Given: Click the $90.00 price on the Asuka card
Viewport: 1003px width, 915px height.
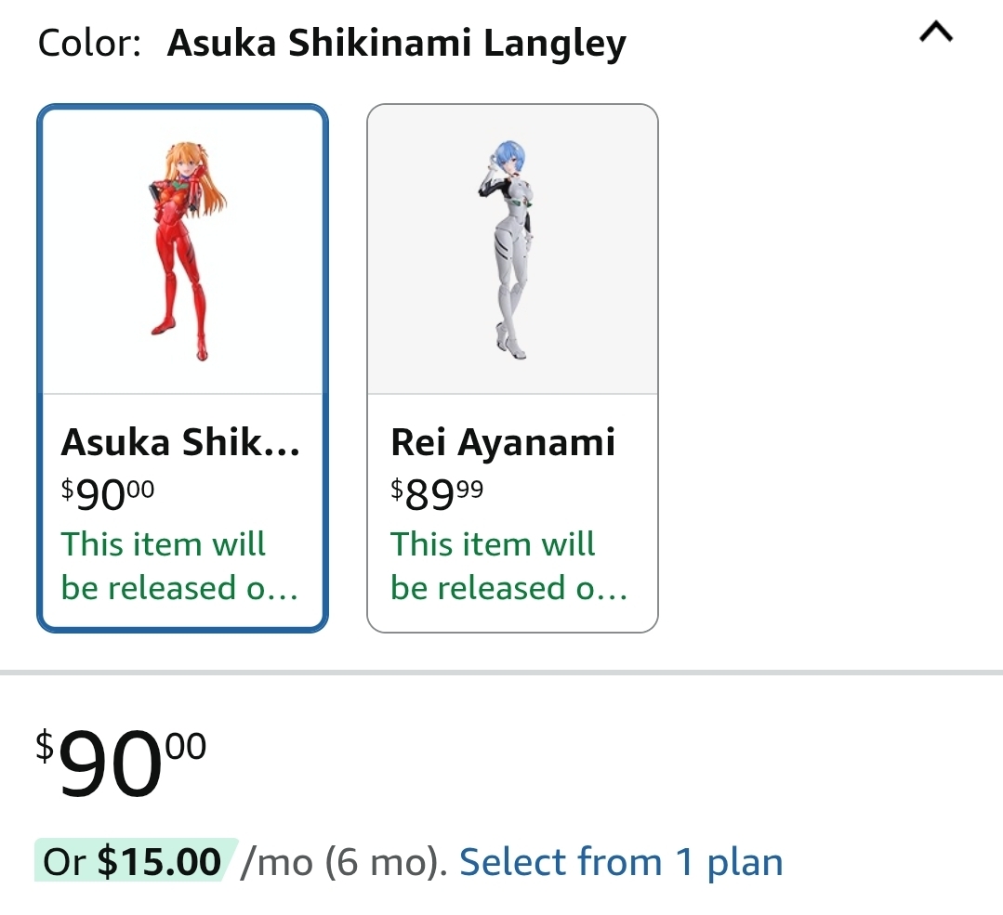Looking at the screenshot, I should point(108,494).
